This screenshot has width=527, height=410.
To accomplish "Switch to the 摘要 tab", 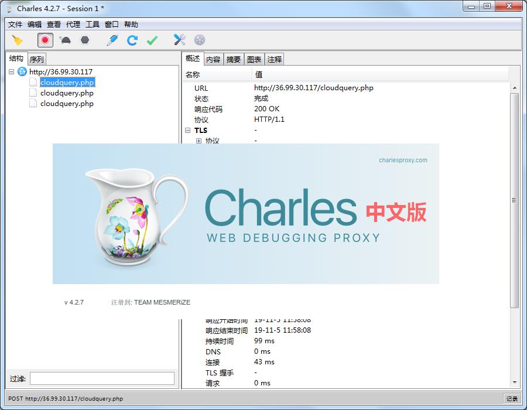I will coord(233,59).
